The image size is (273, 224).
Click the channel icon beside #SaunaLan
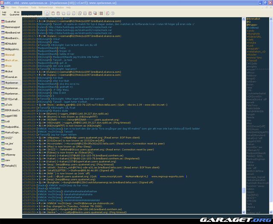click(x=3, y=77)
